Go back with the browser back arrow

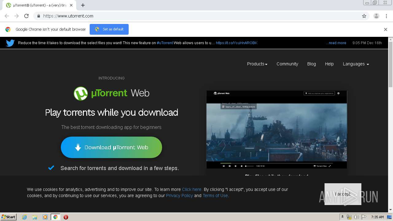coord(7,16)
